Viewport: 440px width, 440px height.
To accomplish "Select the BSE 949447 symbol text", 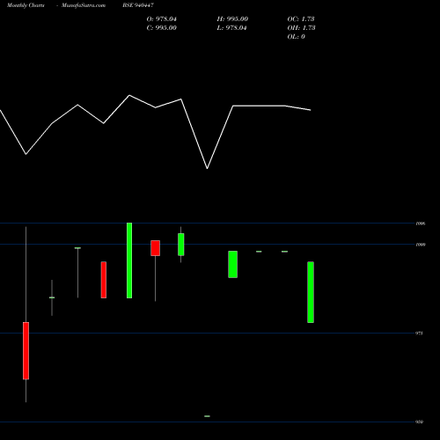I will tap(138, 5).
